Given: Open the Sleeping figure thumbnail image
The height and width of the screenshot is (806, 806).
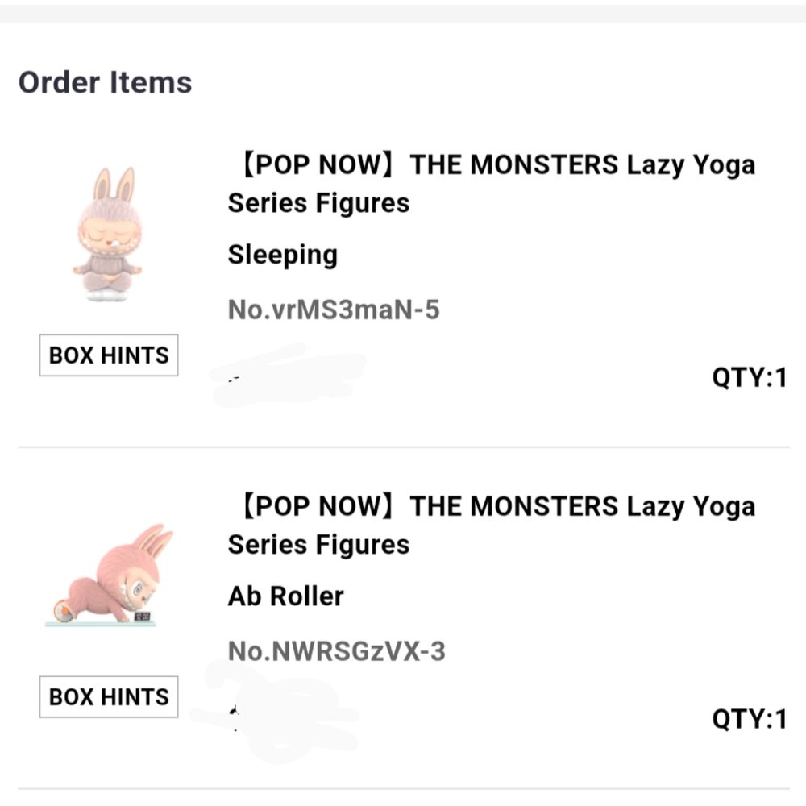Looking at the screenshot, I should (x=108, y=234).
